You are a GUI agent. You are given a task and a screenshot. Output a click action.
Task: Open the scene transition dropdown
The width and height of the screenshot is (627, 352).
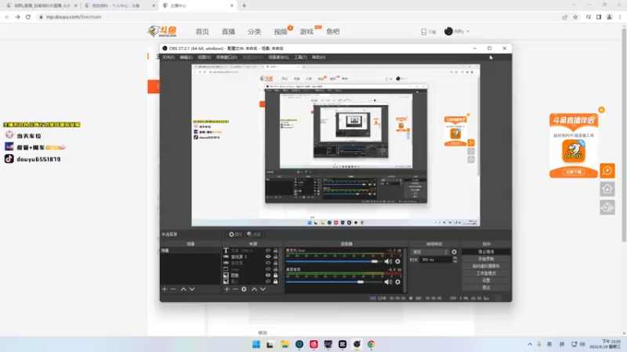pyautogui.click(x=429, y=252)
